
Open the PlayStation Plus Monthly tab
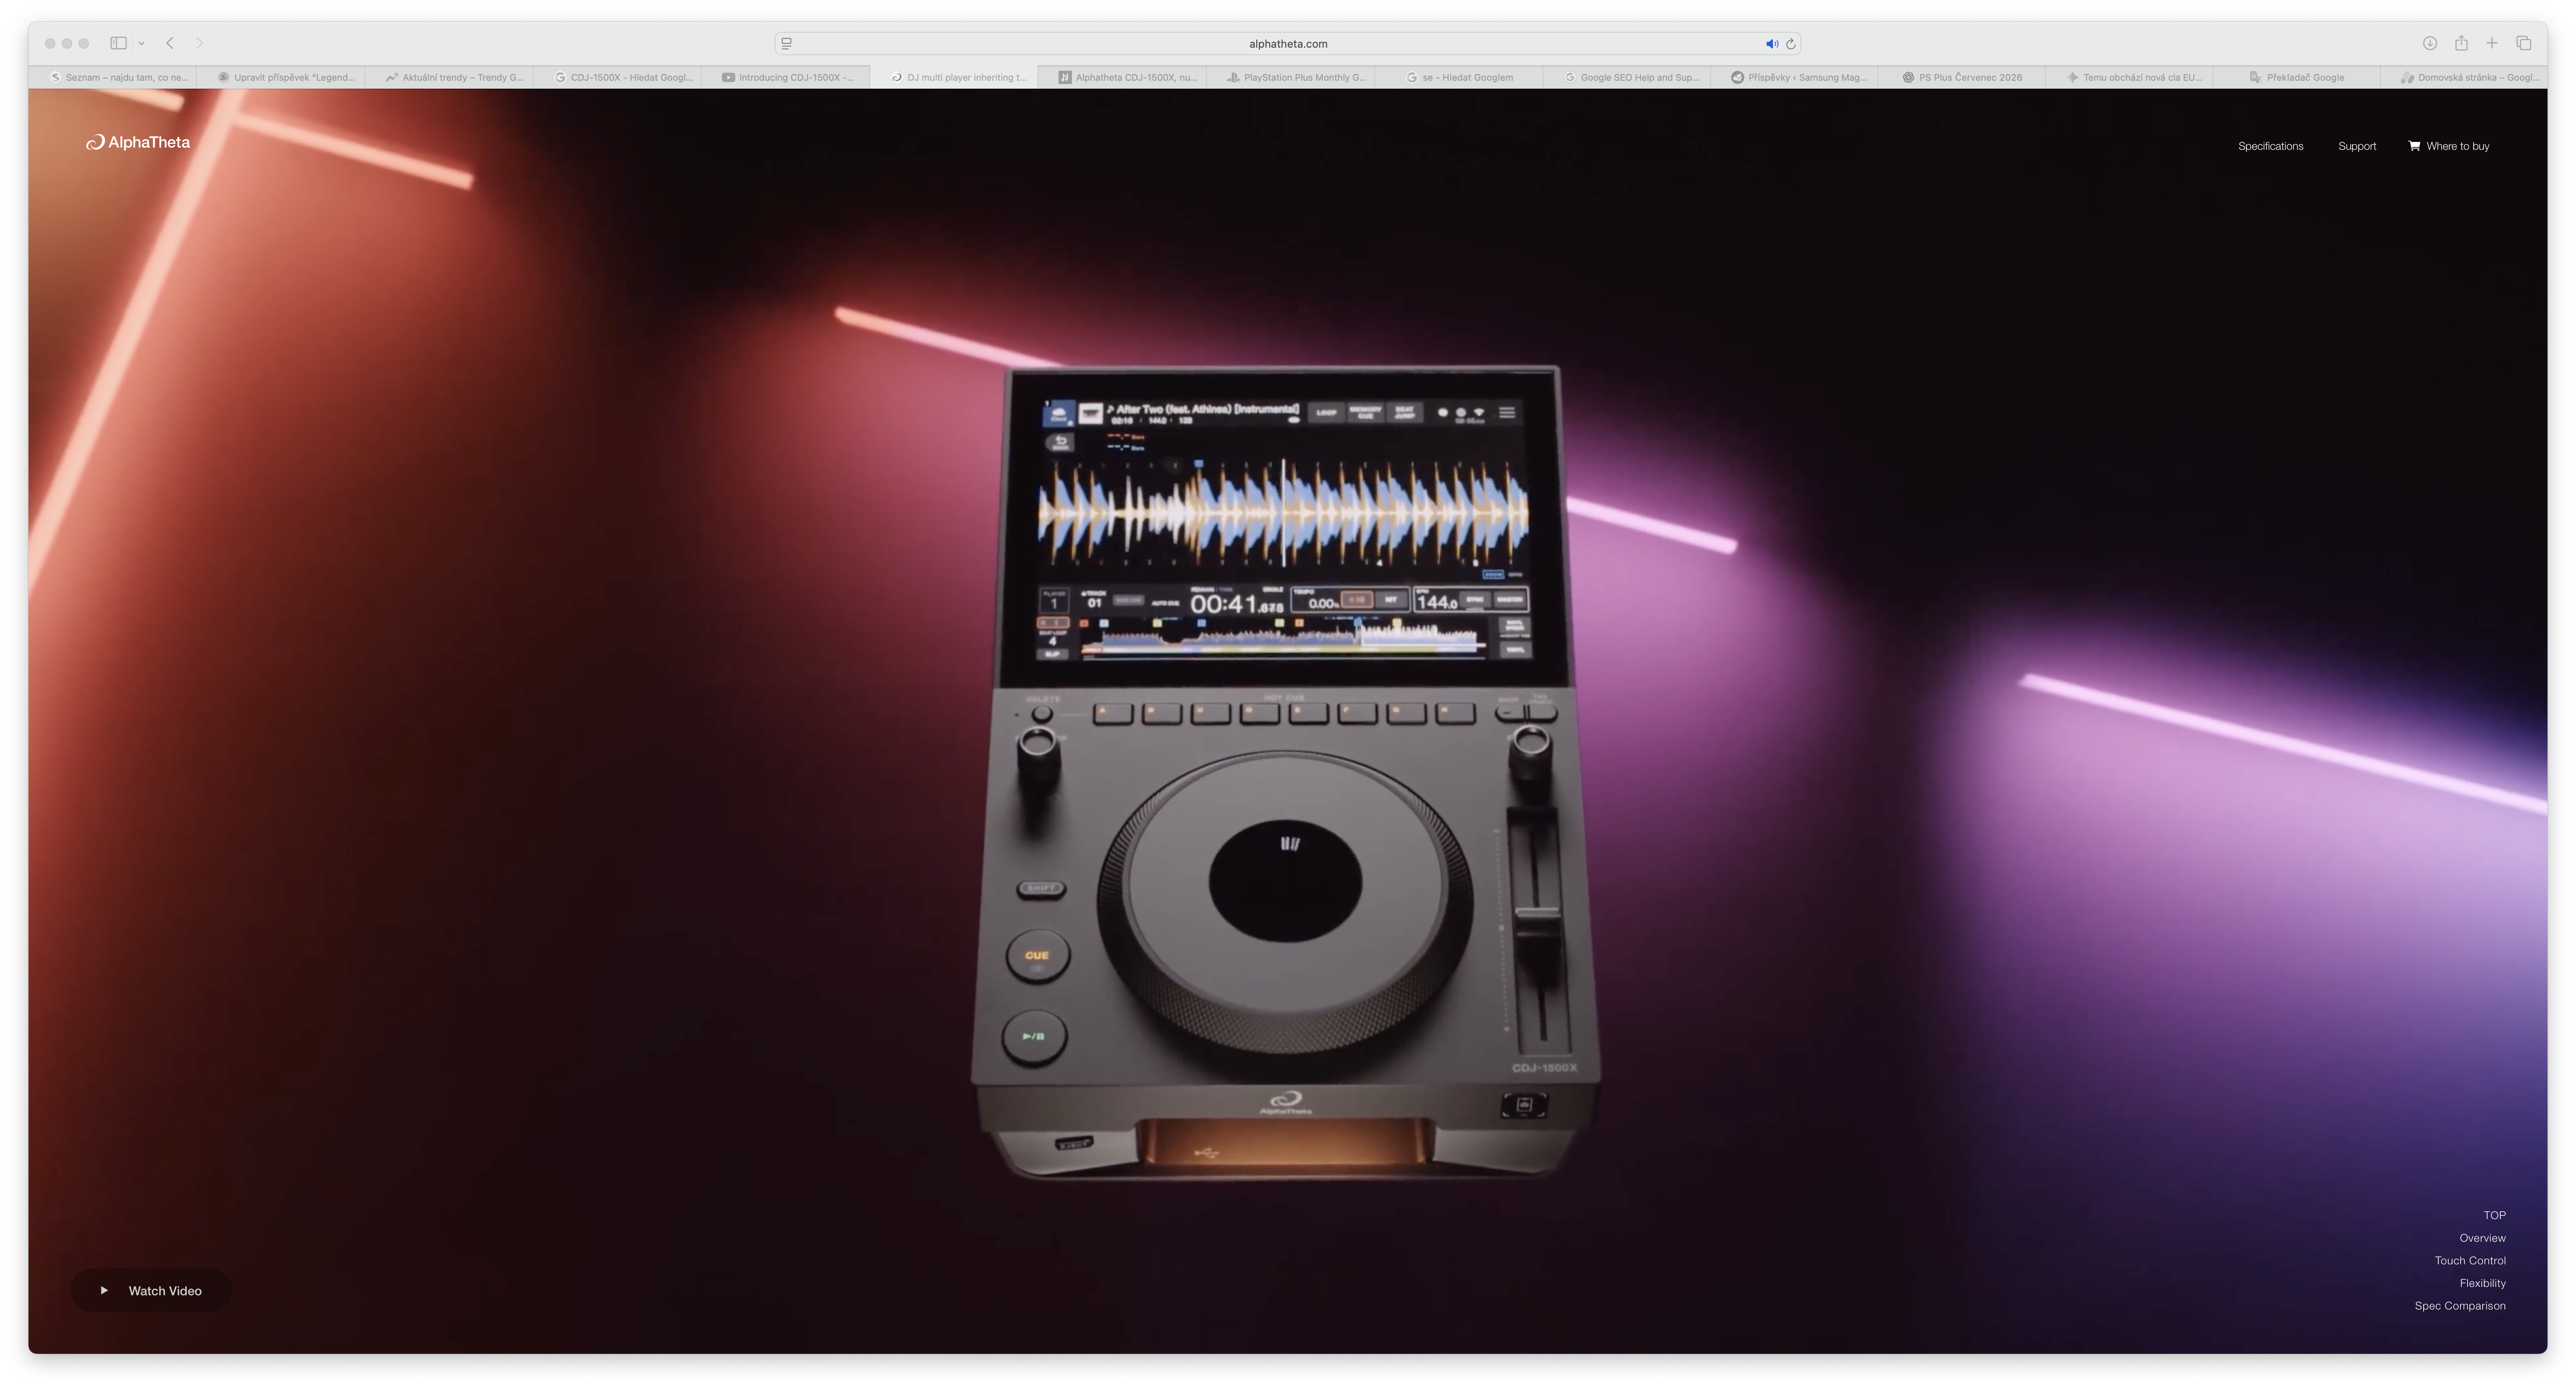pyautogui.click(x=1290, y=77)
